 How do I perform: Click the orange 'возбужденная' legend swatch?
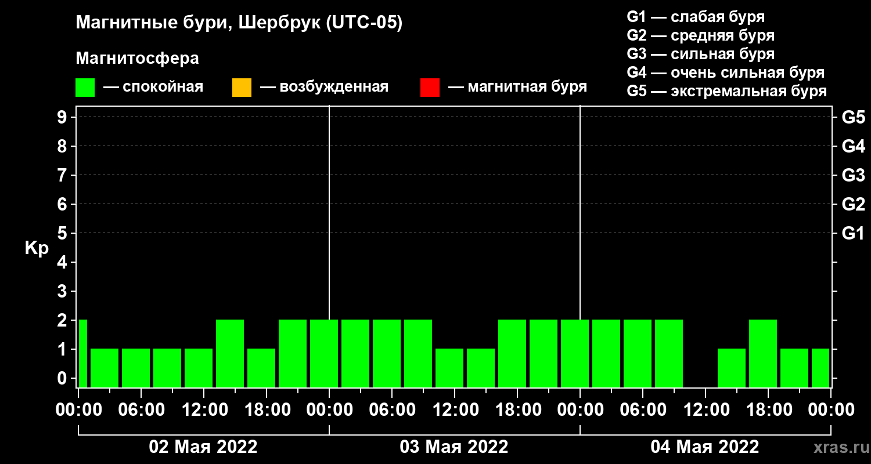pyautogui.click(x=242, y=88)
